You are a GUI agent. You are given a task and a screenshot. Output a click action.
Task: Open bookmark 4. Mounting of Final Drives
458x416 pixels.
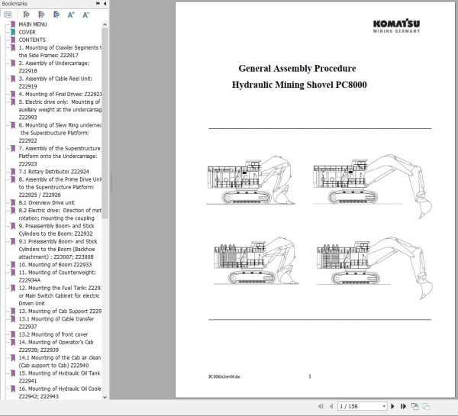(60, 94)
